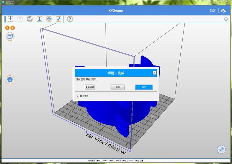The width and height of the screenshot is (232, 164).
Task: Click the cube view orientation icon
Action: coord(10,36)
